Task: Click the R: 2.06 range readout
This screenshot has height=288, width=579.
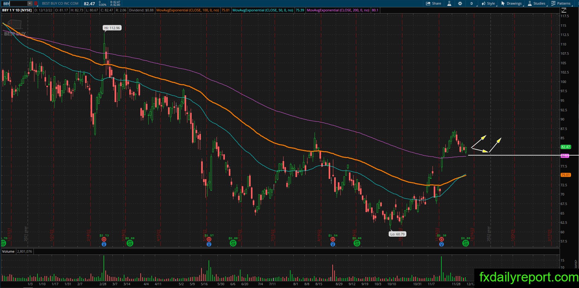Action: 121,10
